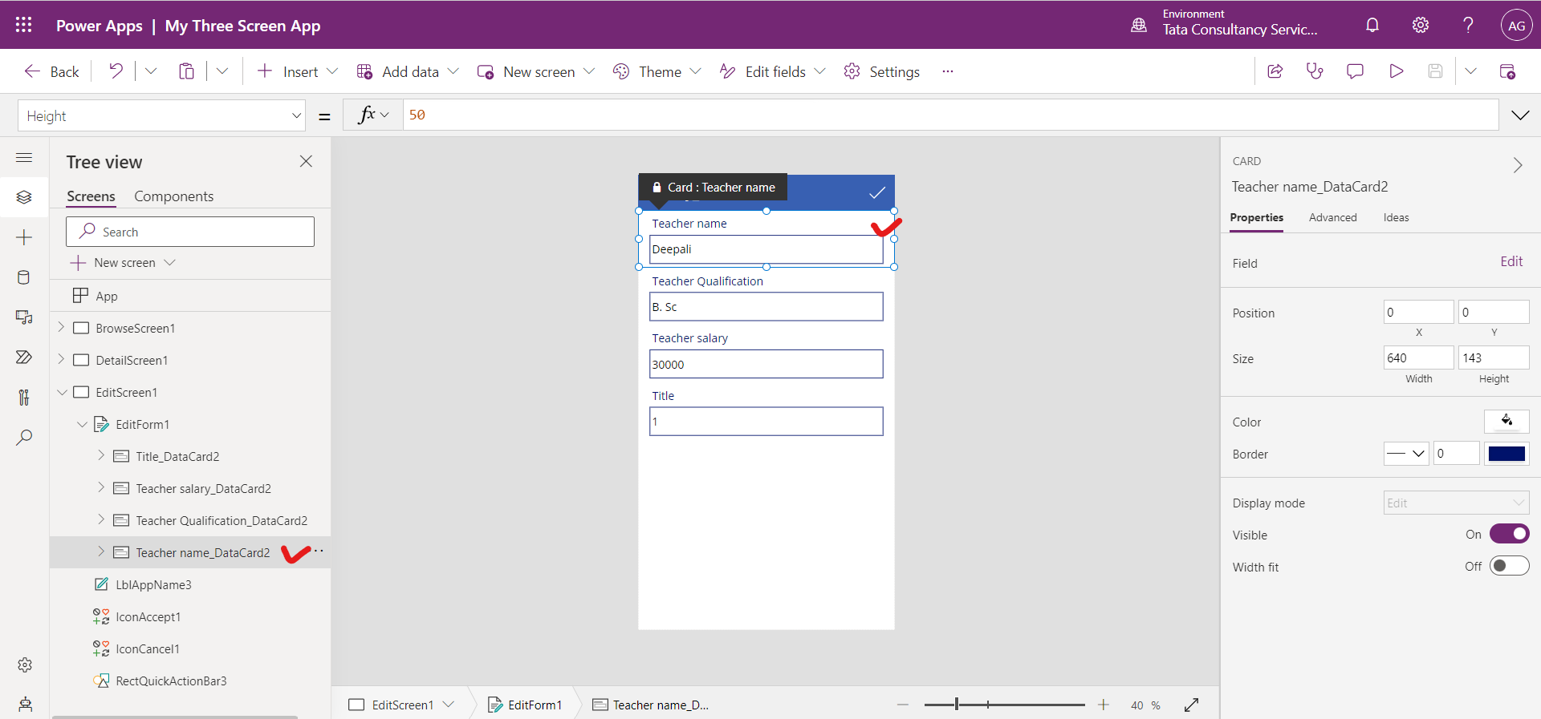Open the Advanced tab
The image size is (1541, 719).
(x=1332, y=217)
